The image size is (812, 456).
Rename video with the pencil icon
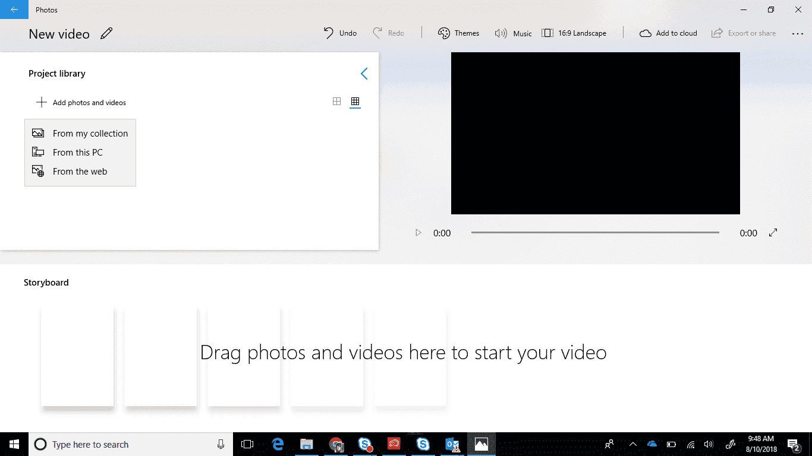pos(106,34)
